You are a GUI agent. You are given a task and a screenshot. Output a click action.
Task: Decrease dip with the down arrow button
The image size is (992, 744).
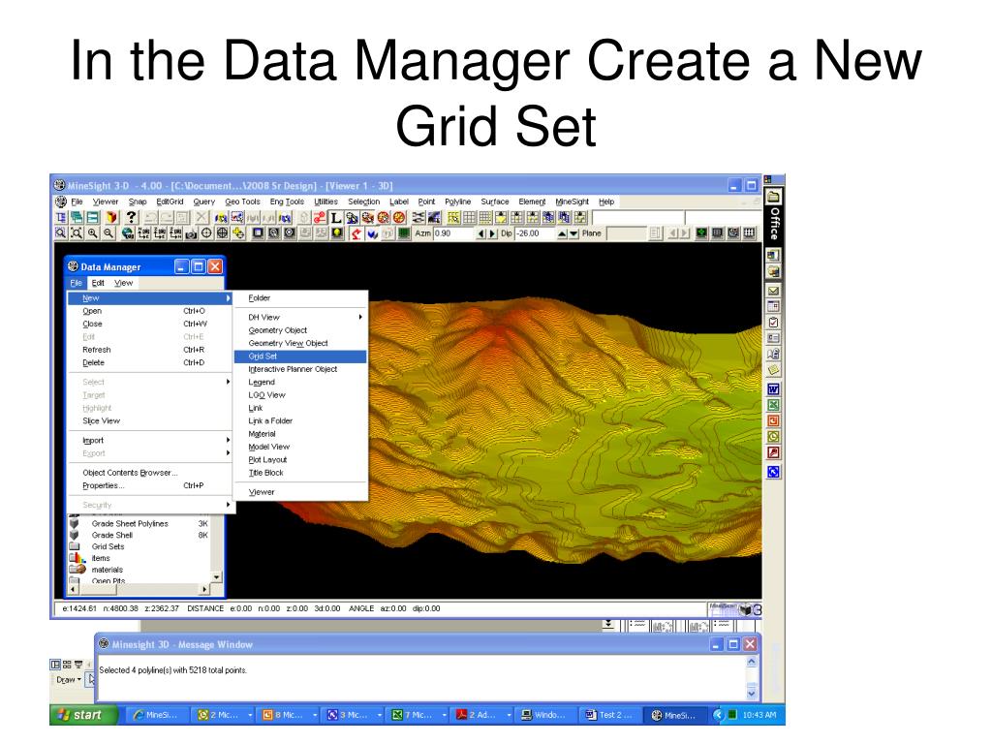tap(573, 233)
